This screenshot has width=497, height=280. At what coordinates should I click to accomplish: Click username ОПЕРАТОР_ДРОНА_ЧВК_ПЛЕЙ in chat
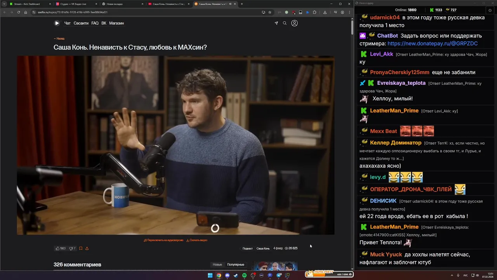(x=411, y=189)
